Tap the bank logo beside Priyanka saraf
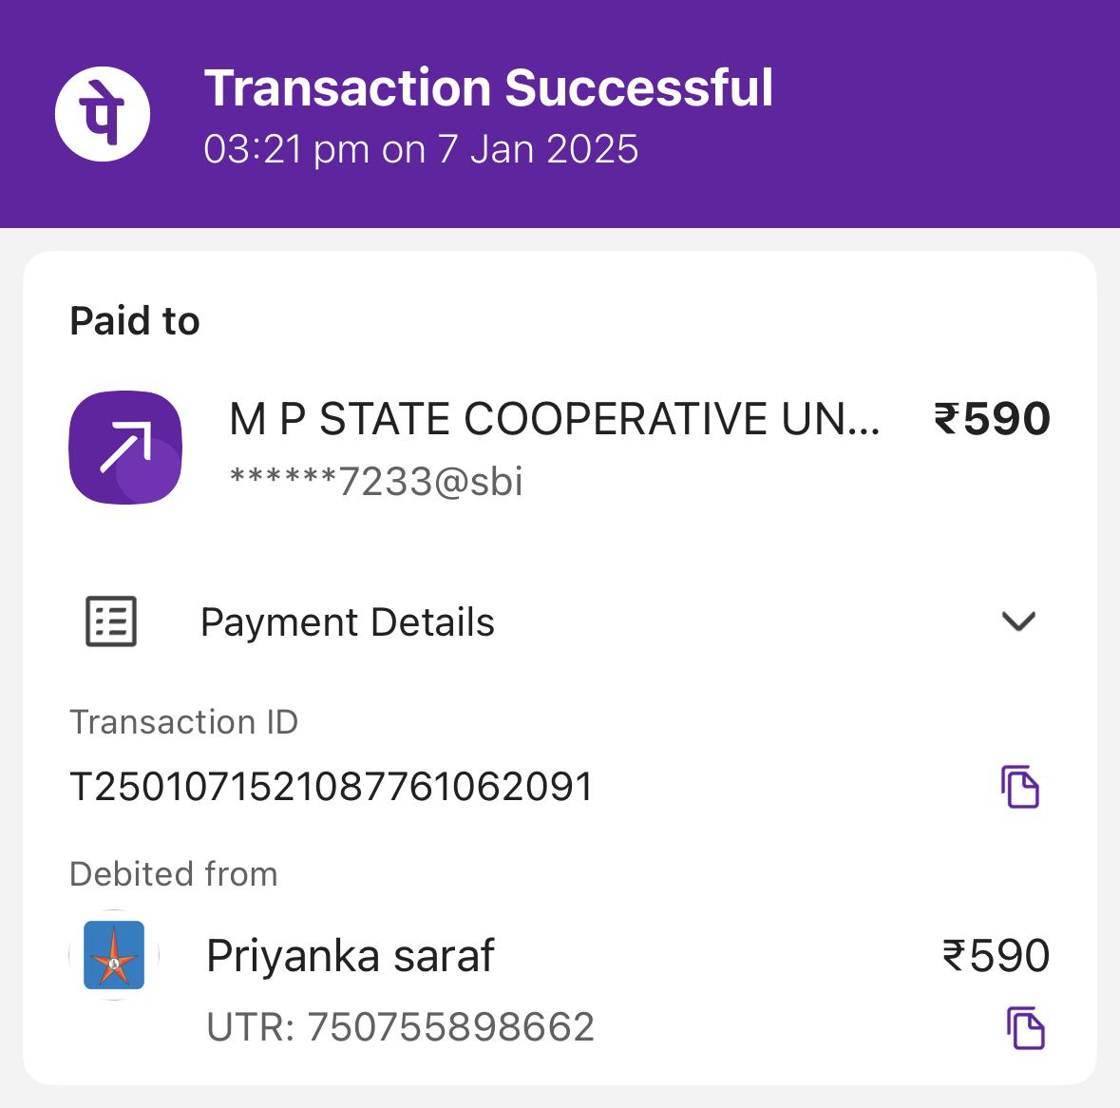The width and height of the screenshot is (1120, 1108). 114,955
